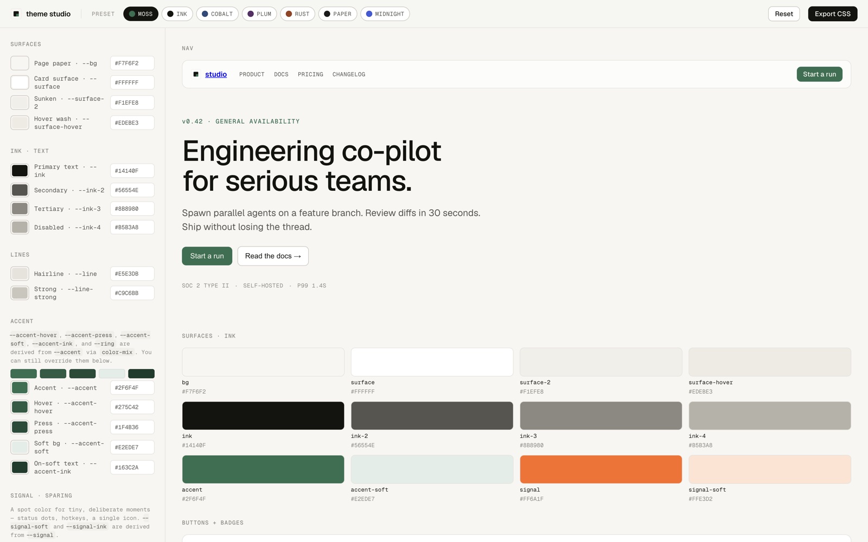This screenshot has height=542, width=868.
Task: Edit the #56554E hex field
Action: (x=132, y=190)
